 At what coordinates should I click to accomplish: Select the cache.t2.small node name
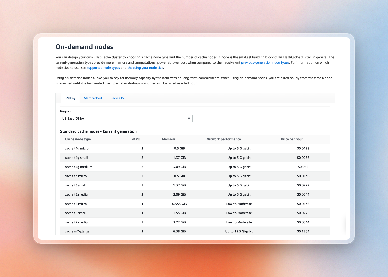coord(76,213)
